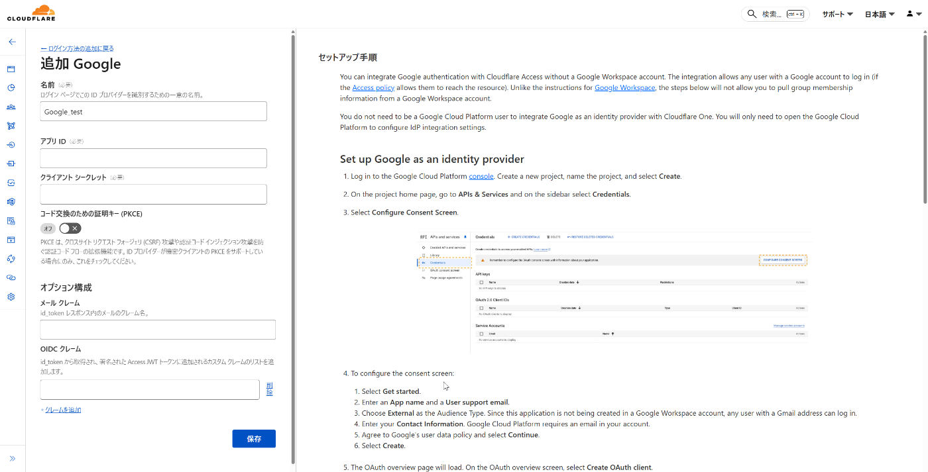Open the pie-chart analytics icon in sidebar
Image resolution: width=928 pixels, height=472 pixels.
tap(11, 87)
